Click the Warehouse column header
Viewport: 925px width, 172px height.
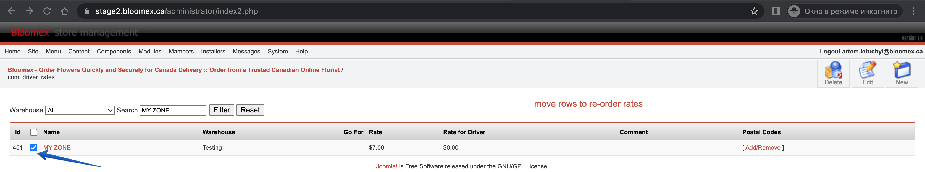(219, 132)
